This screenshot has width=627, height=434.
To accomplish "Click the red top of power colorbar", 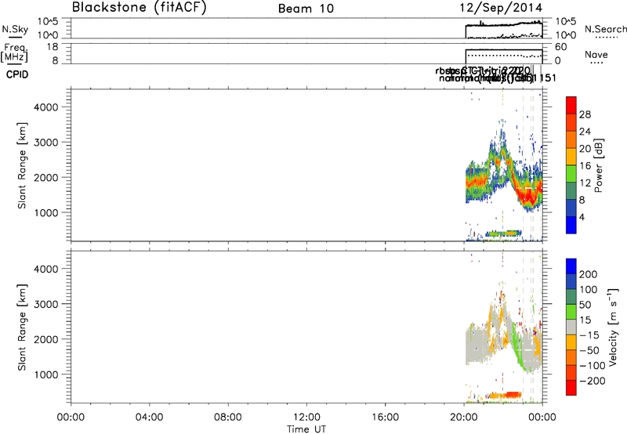I will [x=571, y=105].
